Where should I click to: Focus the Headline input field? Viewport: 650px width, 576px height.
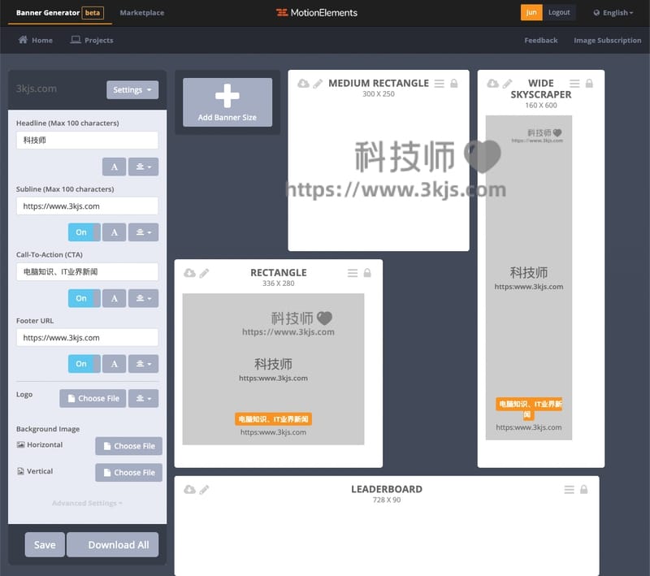pos(88,141)
